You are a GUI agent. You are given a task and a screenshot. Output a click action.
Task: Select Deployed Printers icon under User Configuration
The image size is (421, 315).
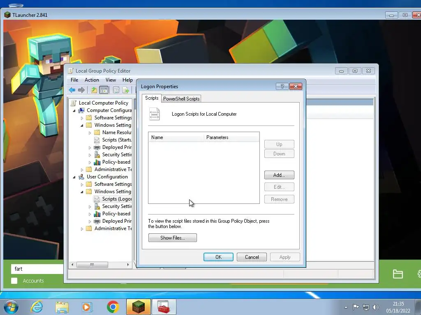click(97, 221)
